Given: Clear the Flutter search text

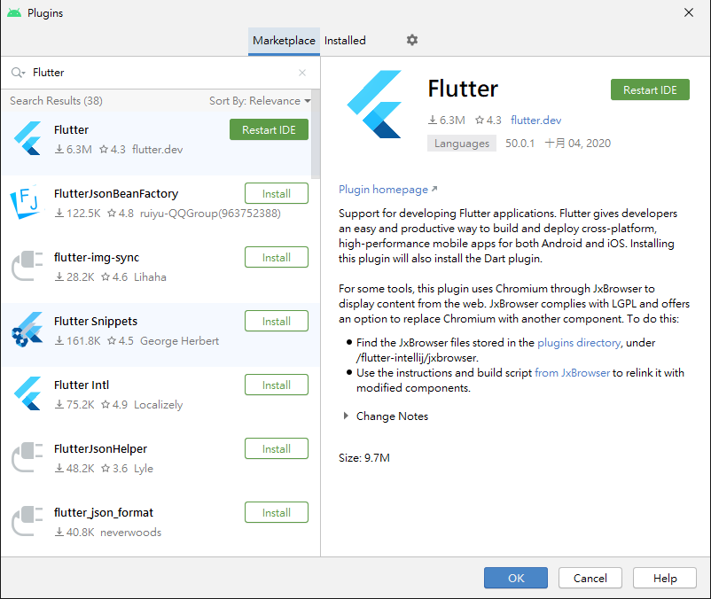Looking at the screenshot, I should [x=302, y=73].
